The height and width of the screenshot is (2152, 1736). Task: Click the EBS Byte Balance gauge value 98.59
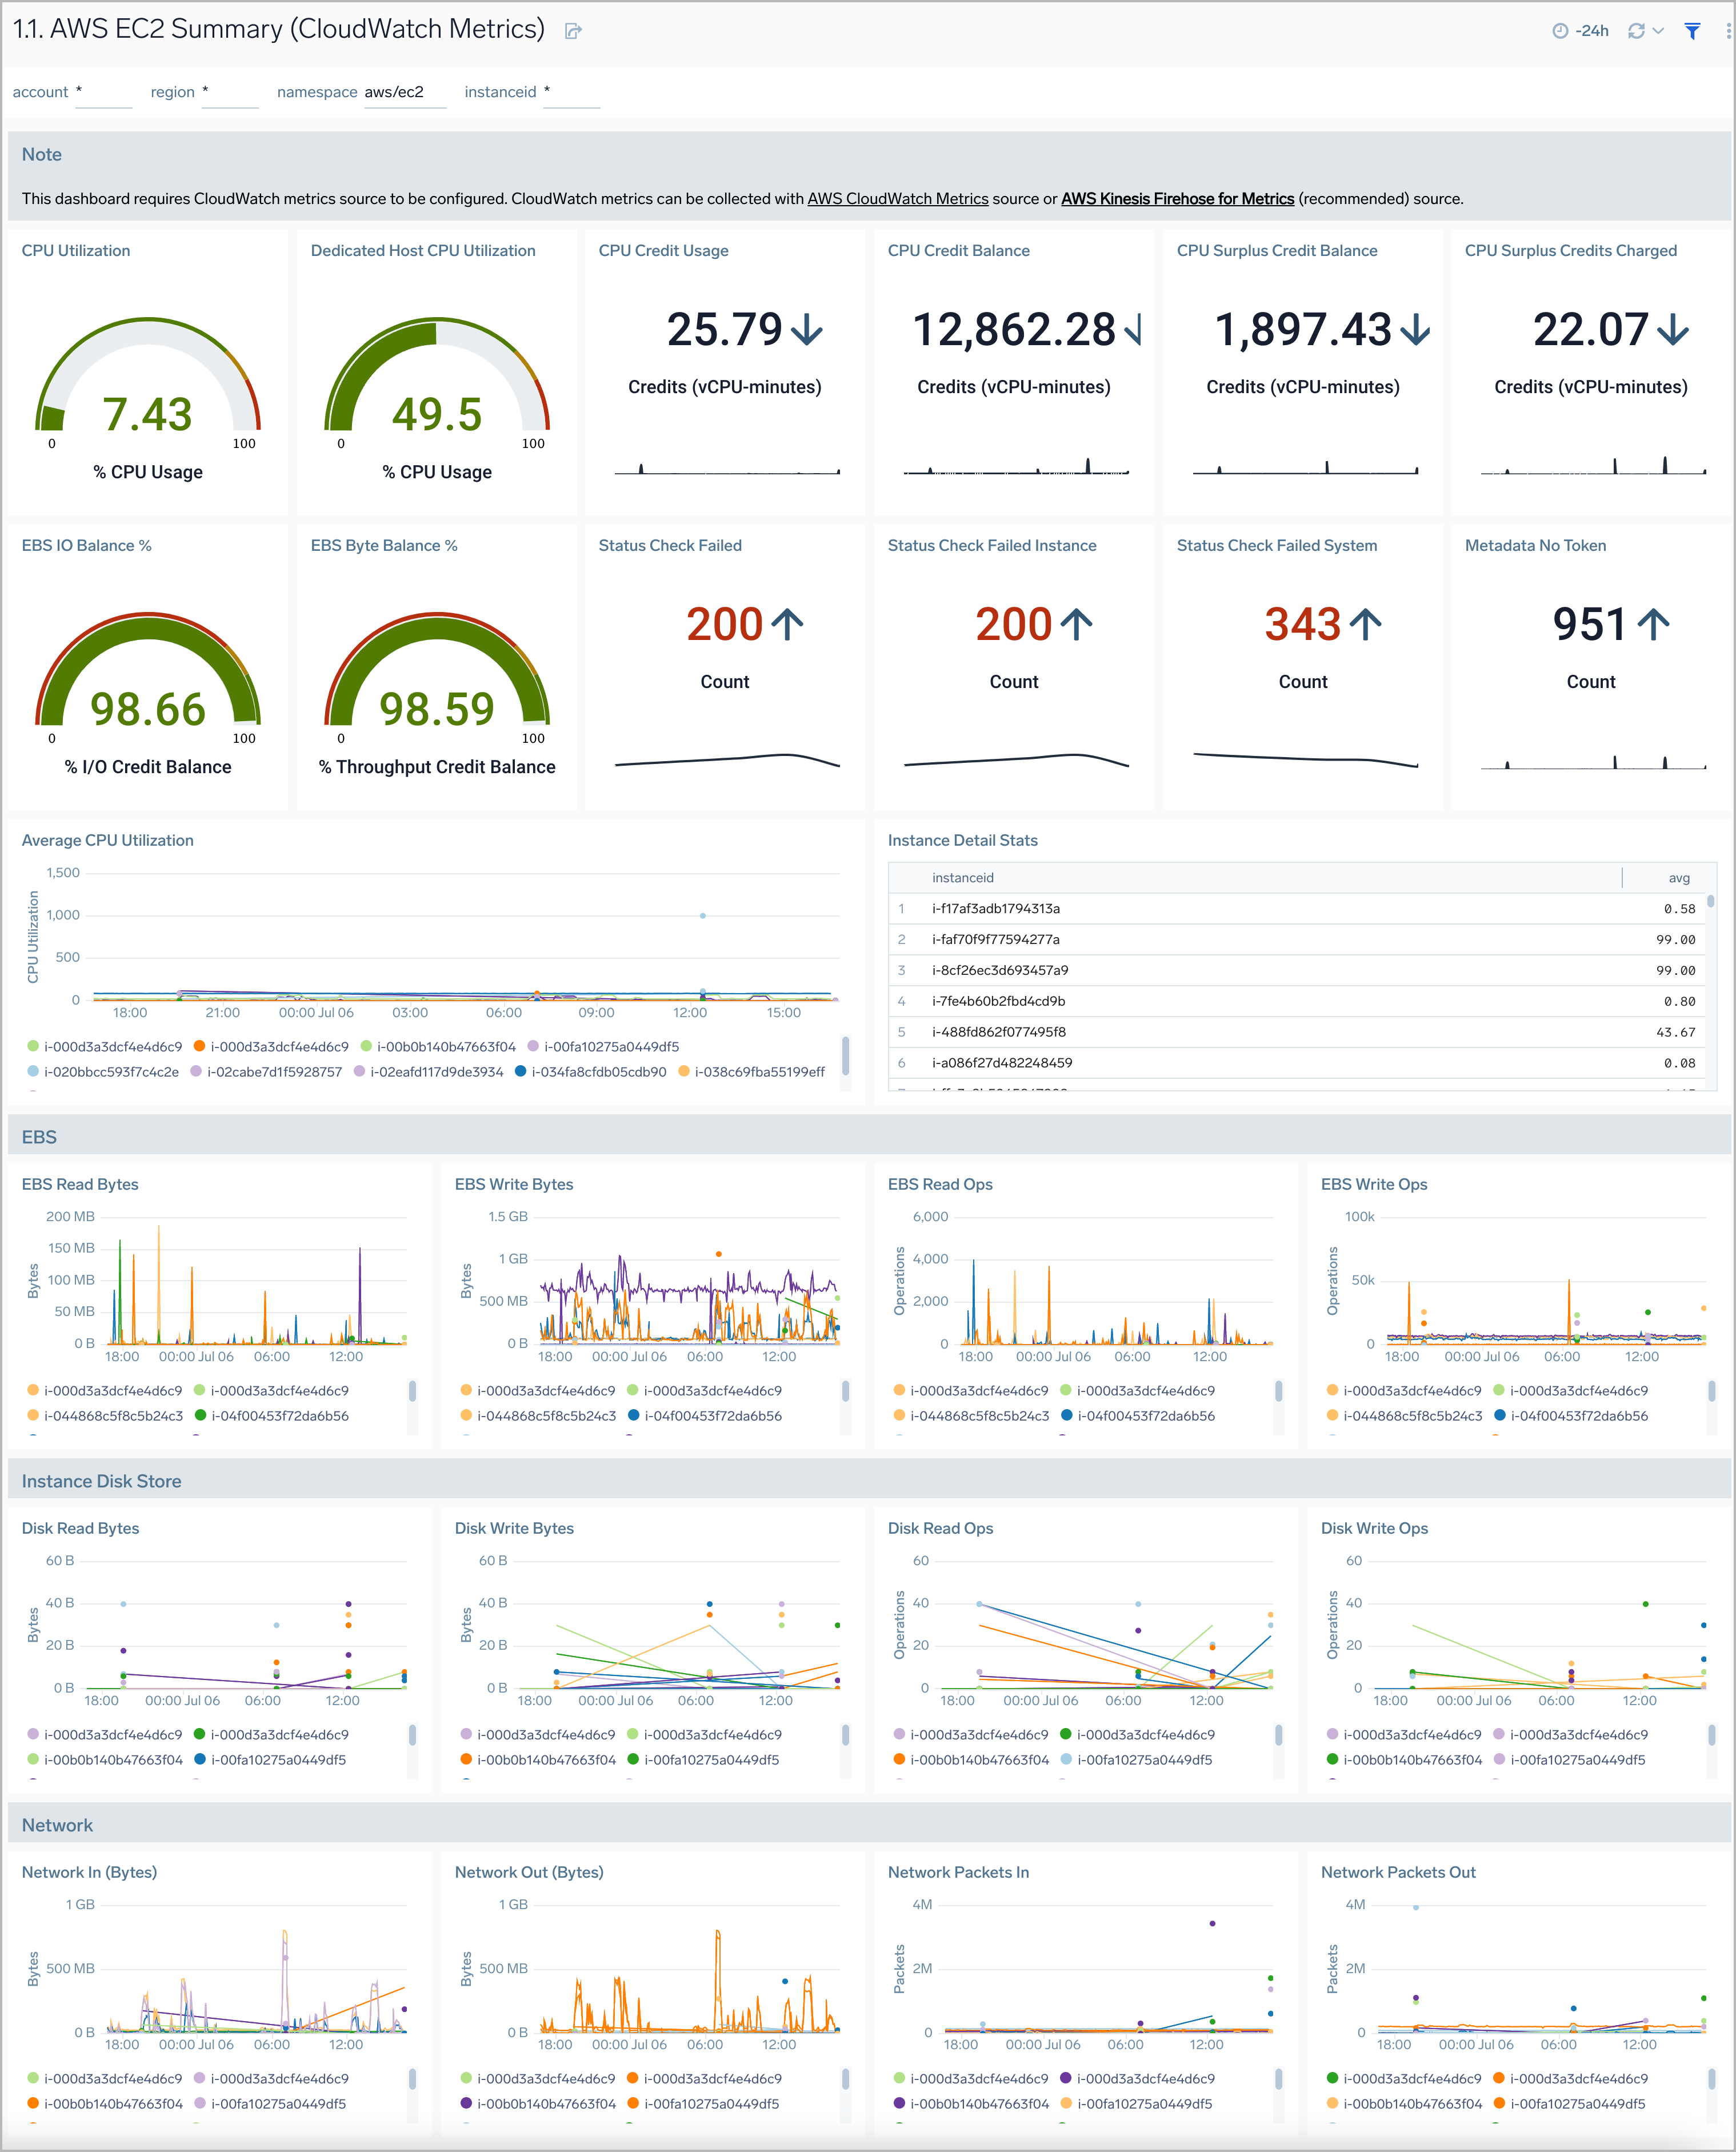coord(437,709)
